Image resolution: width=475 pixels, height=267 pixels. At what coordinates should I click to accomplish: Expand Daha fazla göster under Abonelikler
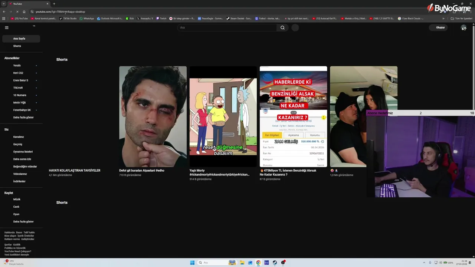click(x=23, y=118)
